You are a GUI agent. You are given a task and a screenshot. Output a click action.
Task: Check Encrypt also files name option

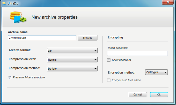point(109,80)
